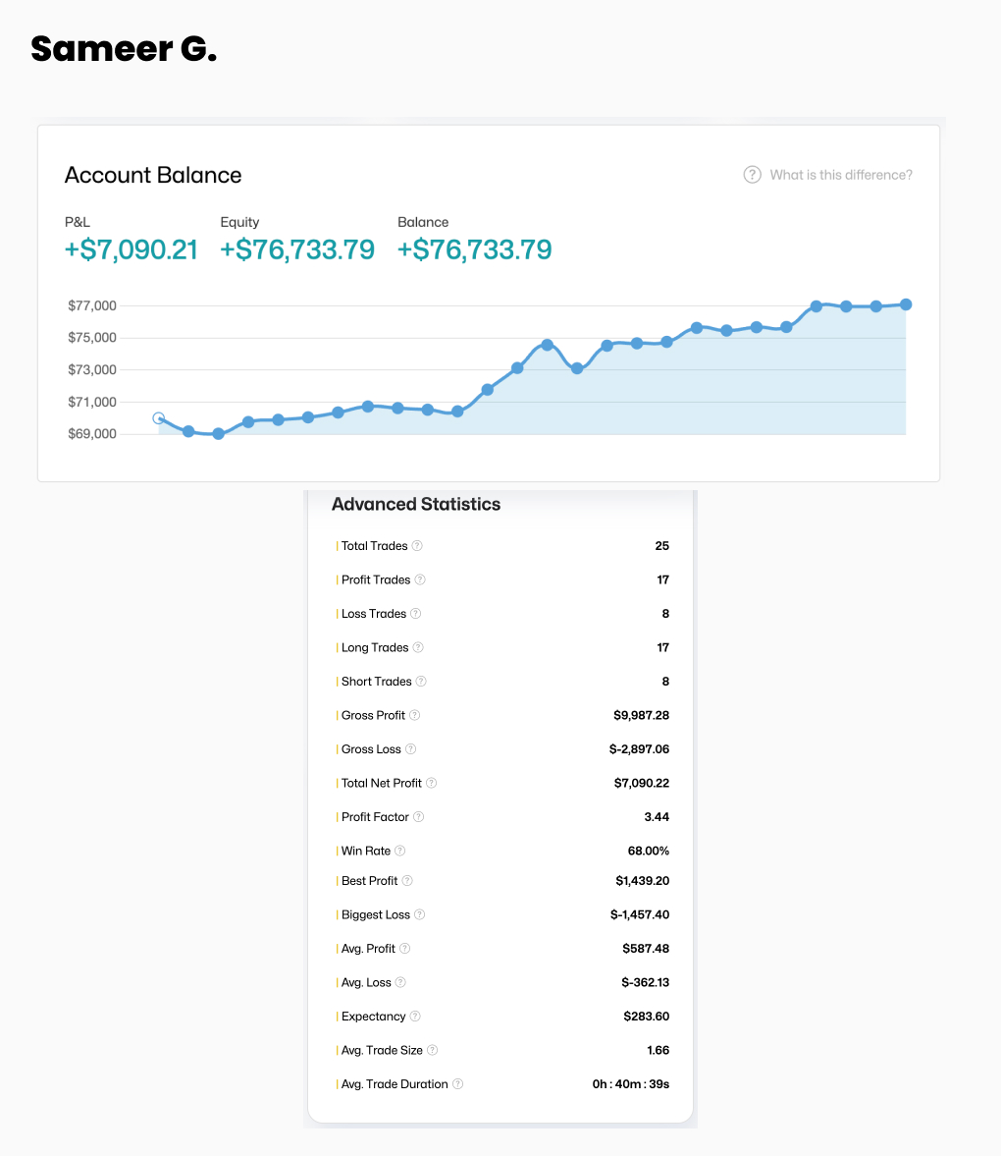Click the help icon beside Total Trades
1001x1156 pixels.
(x=417, y=546)
